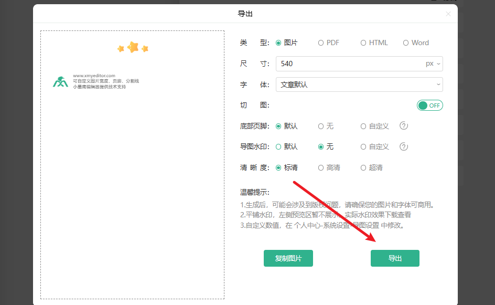Open the help tooltip beside 导图水印
The height and width of the screenshot is (305, 495).
(x=403, y=146)
